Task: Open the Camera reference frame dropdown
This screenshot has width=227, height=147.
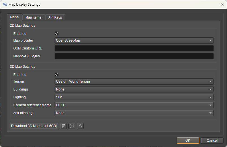Action: [134, 105]
